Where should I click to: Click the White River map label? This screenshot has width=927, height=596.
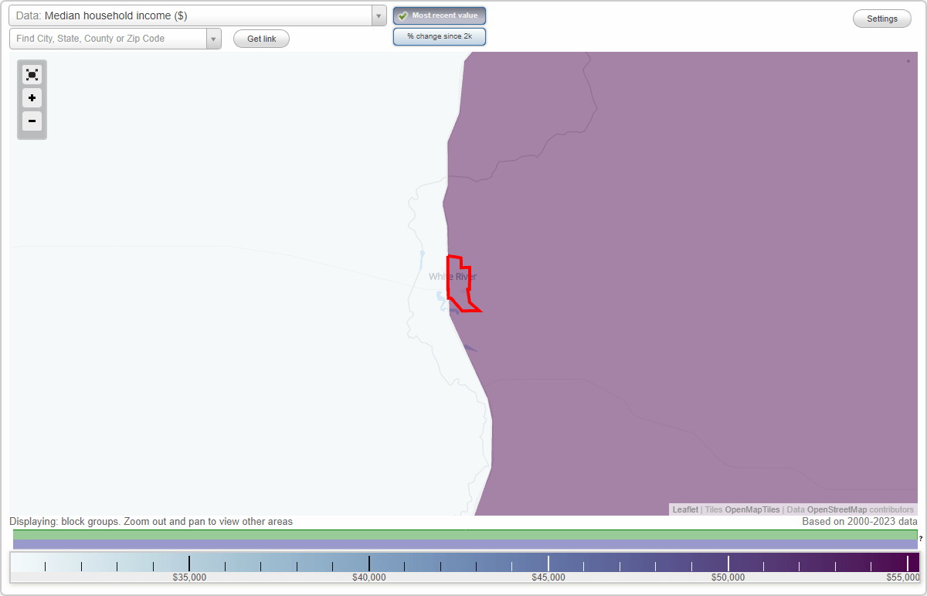pyautogui.click(x=453, y=276)
